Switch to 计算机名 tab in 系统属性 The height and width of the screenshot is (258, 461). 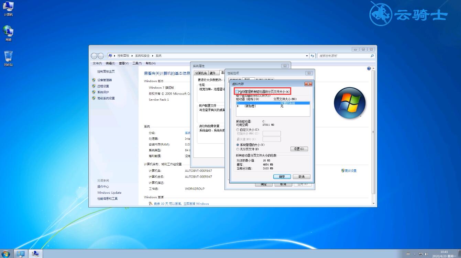click(x=201, y=73)
